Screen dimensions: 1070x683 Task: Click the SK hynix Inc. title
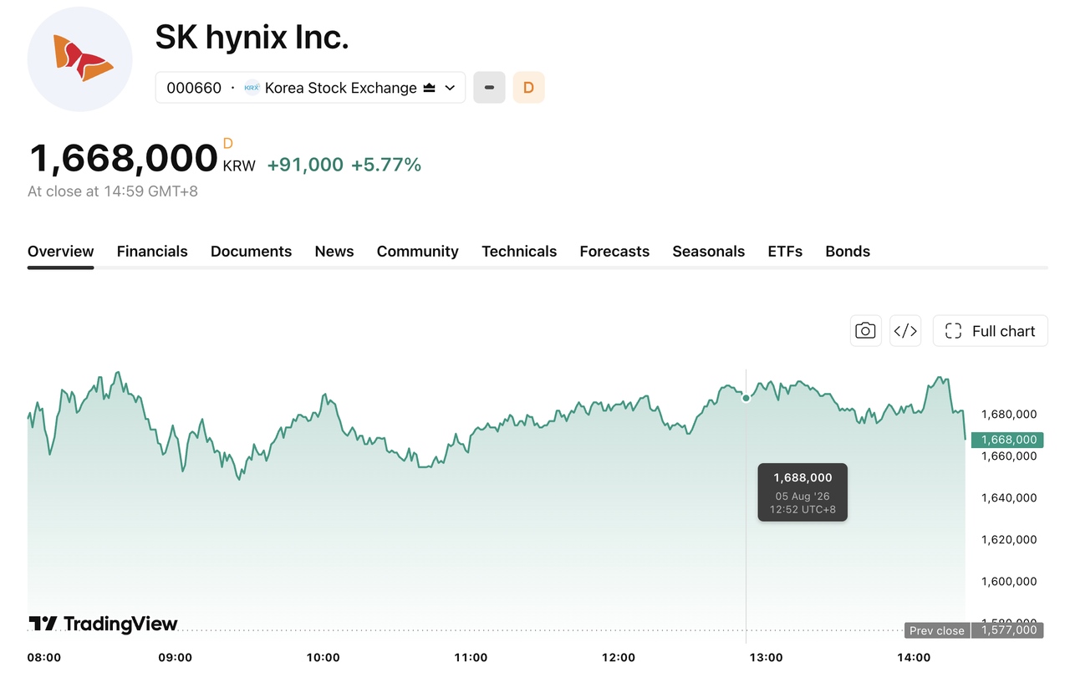click(x=252, y=37)
